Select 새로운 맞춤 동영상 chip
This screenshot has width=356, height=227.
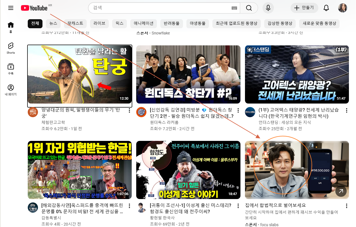coord(319,23)
